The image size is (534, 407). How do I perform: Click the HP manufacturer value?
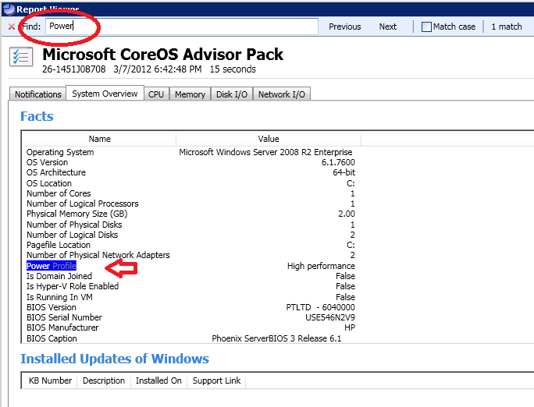click(350, 327)
